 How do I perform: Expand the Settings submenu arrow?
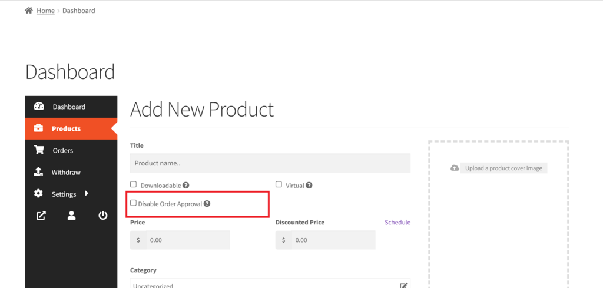(x=87, y=193)
